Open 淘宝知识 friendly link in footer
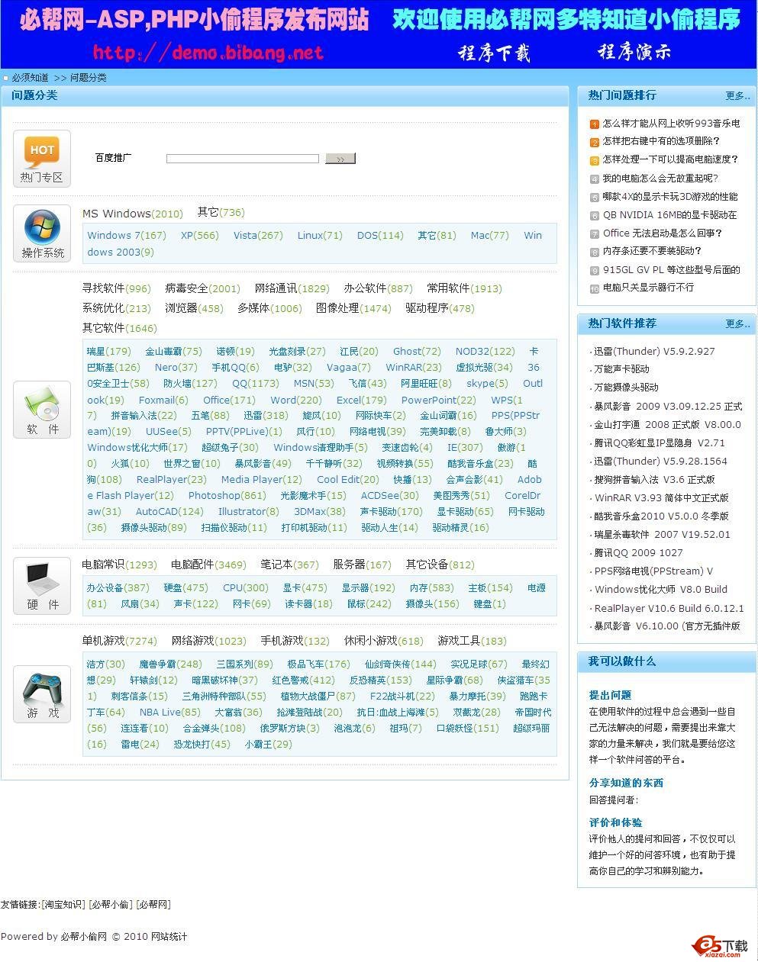Image resolution: width=758 pixels, height=962 pixels. pos(63,905)
